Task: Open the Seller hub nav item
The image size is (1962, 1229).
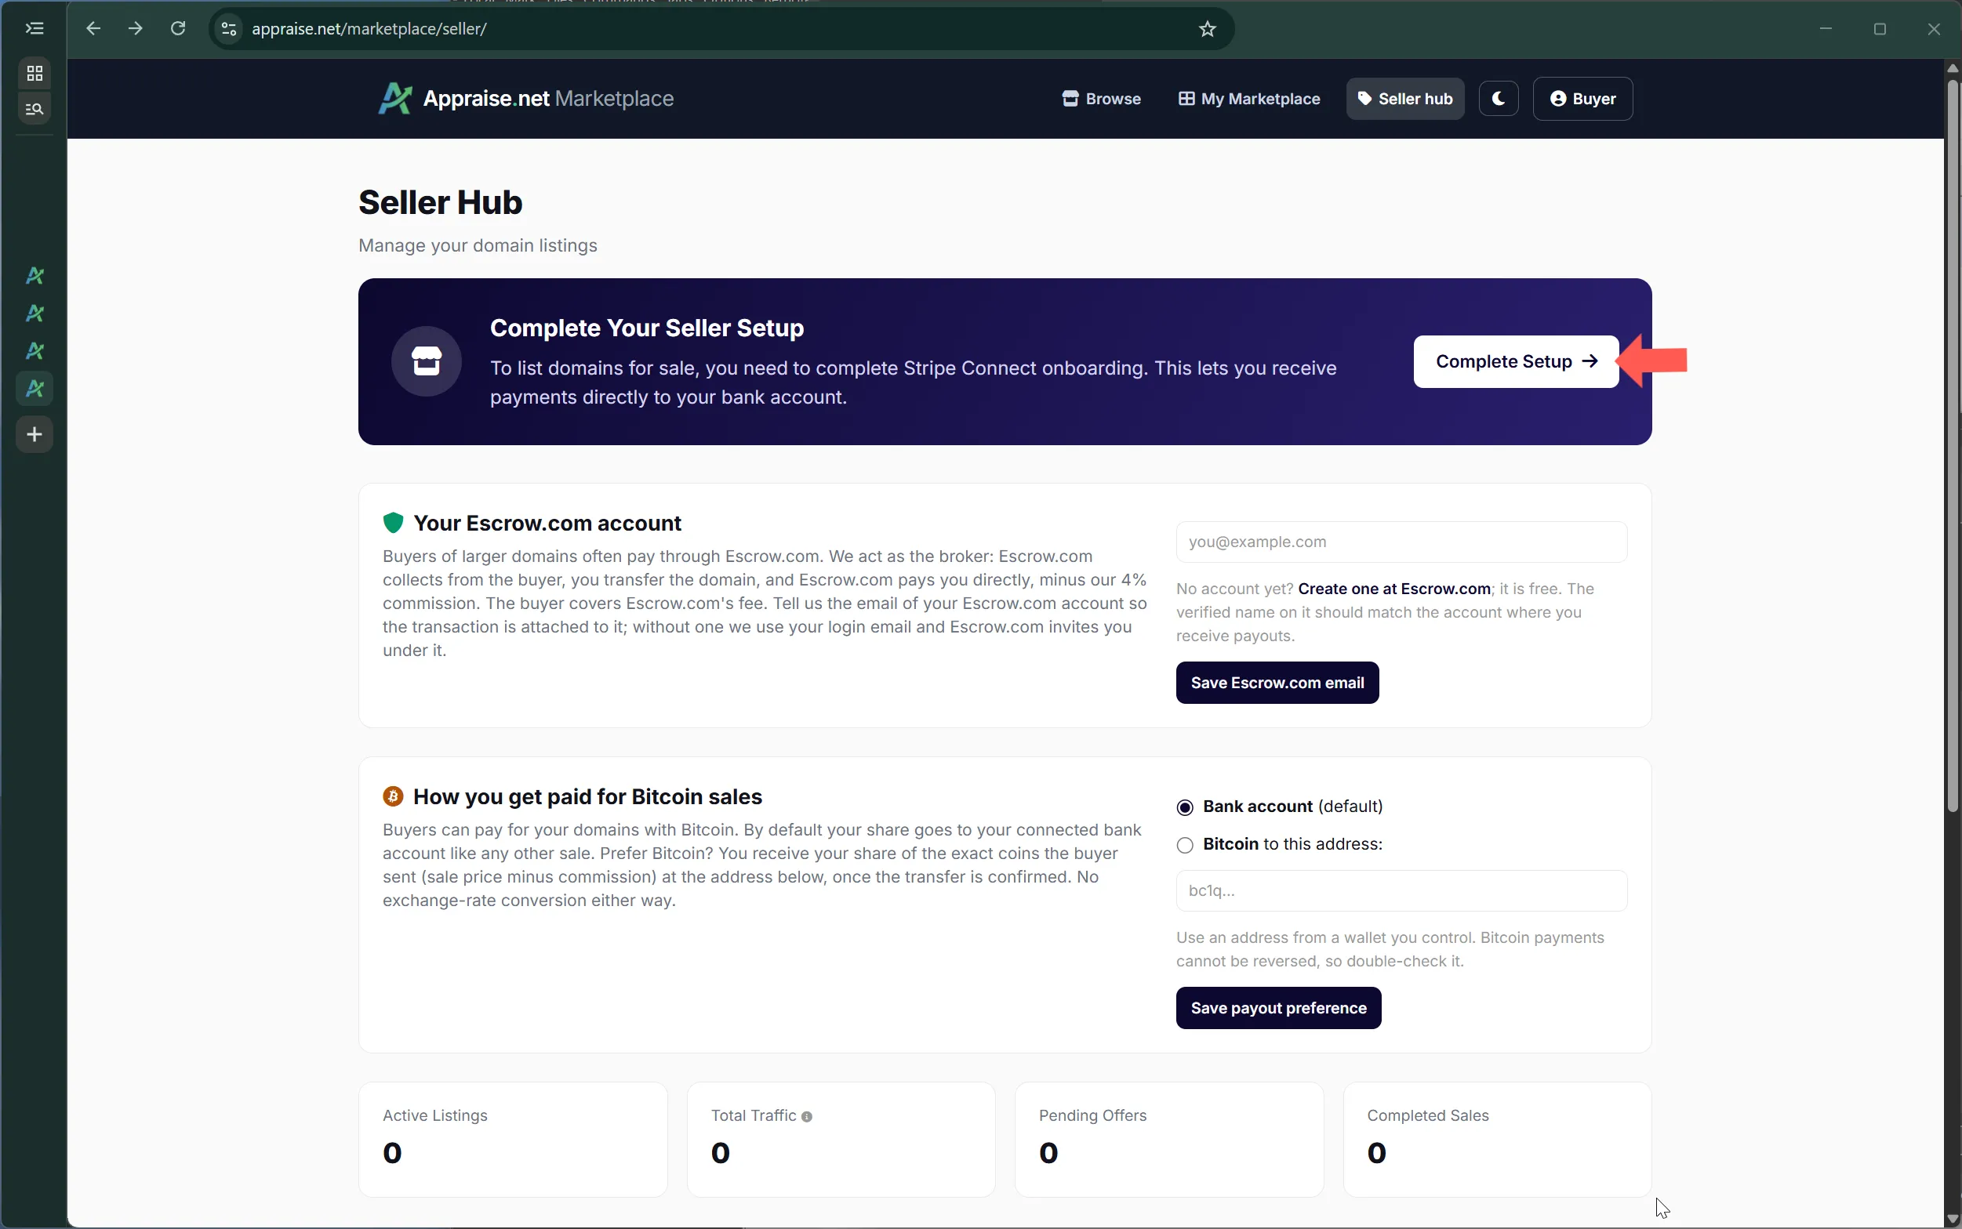Action: pyautogui.click(x=1405, y=98)
